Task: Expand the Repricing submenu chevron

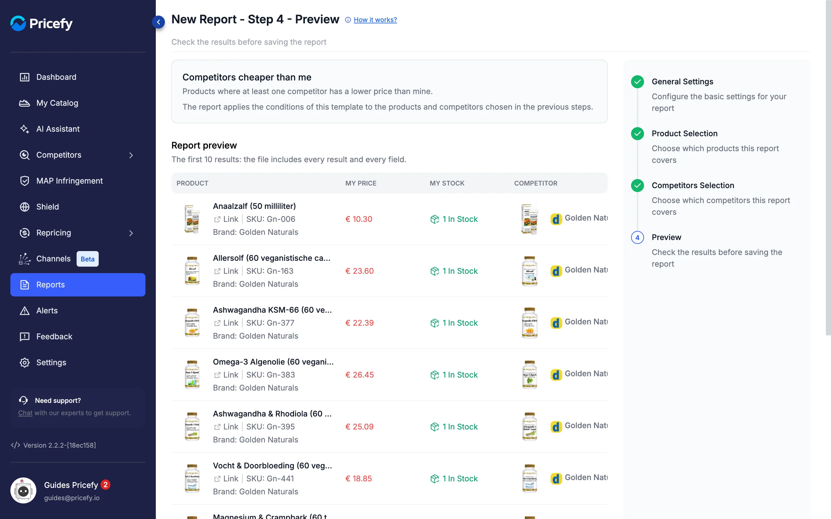Action: [131, 233]
